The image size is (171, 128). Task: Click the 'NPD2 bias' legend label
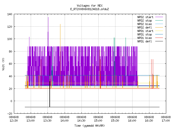coord(145,24)
